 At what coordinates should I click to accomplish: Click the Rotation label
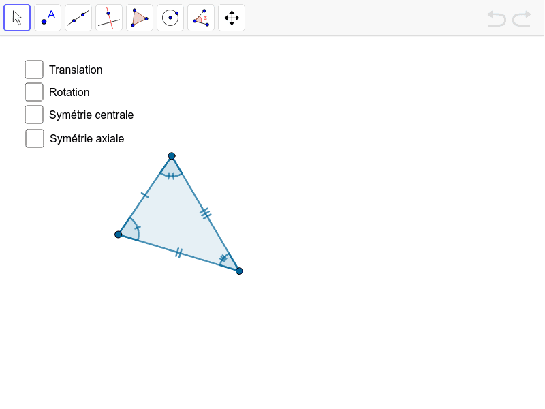pyautogui.click(x=69, y=93)
